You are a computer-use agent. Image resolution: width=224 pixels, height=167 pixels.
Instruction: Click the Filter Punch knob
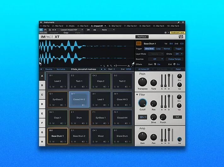163,117
